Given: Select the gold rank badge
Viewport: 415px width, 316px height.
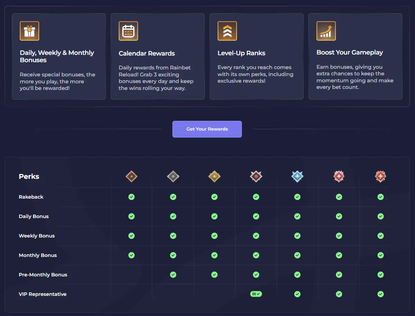Looking at the screenshot, I should coord(214,176).
